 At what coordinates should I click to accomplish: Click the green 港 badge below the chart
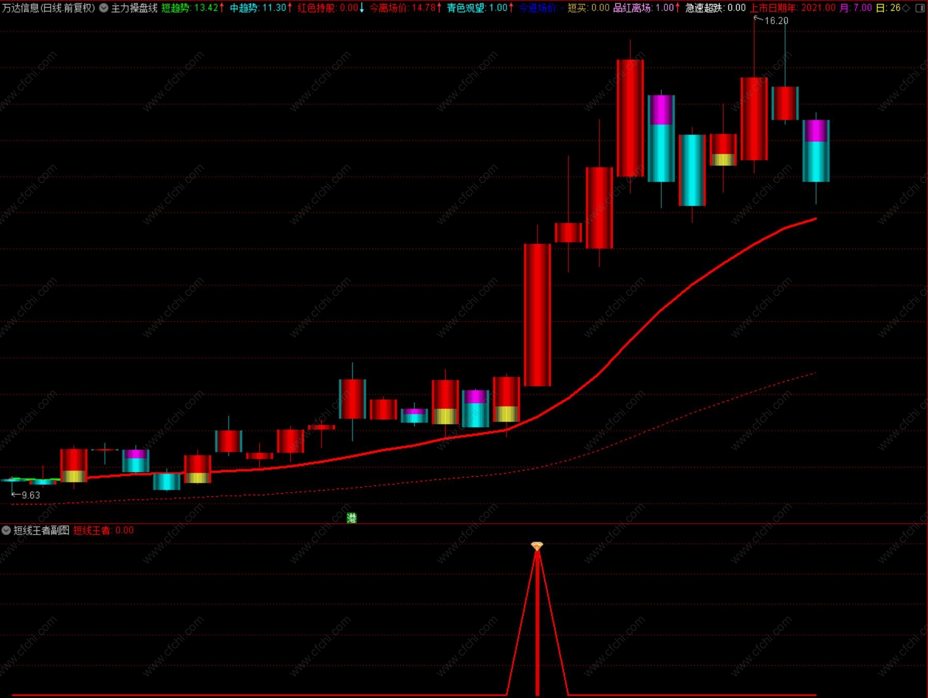click(x=352, y=518)
